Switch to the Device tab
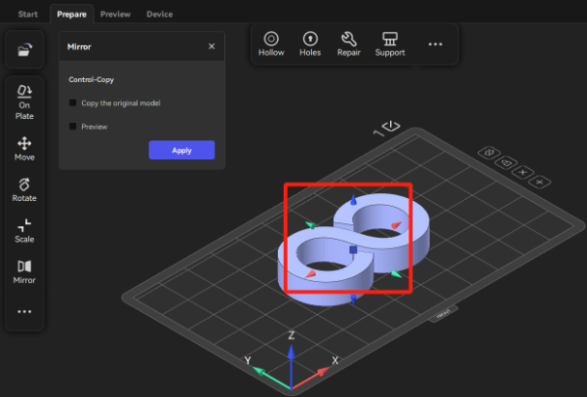The image size is (587, 397). click(x=159, y=15)
